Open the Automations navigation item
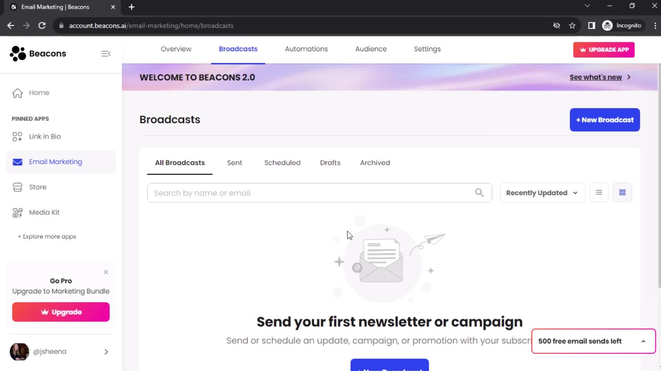 (306, 49)
